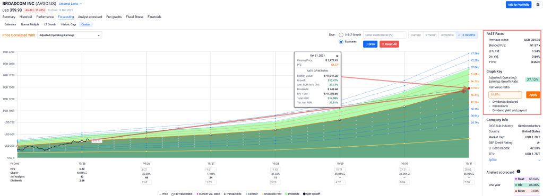The image size is (543, 196).
Task: Apply the Fair Value Ratio
Action: [x=533, y=95]
